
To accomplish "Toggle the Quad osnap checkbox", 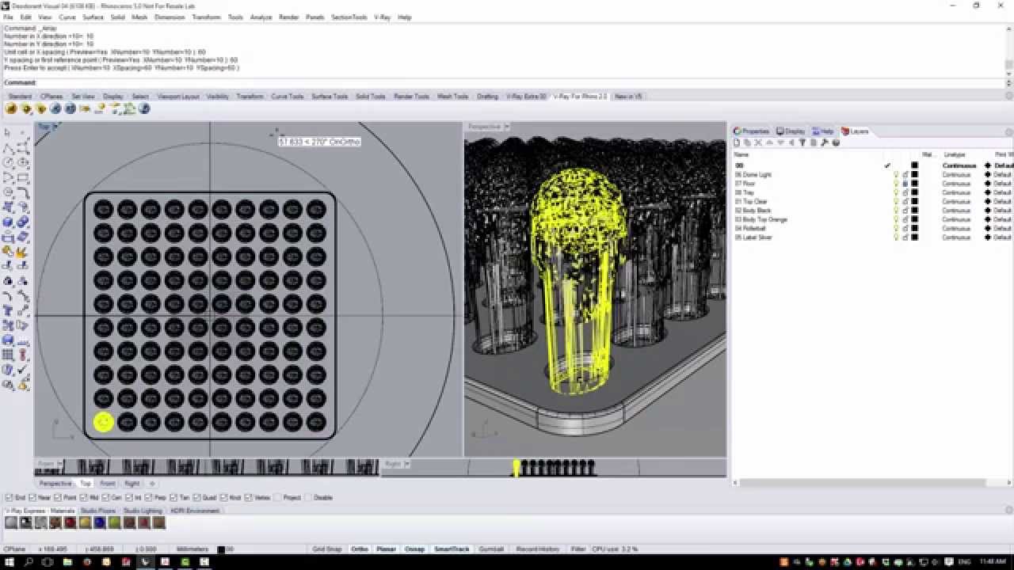I will (197, 498).
